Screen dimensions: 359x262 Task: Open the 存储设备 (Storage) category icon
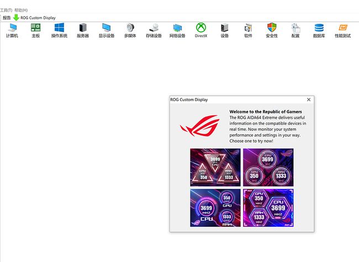[154, 30]
